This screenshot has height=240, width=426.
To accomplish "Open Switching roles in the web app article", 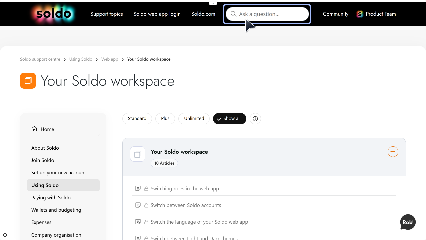I will [185, 189].
